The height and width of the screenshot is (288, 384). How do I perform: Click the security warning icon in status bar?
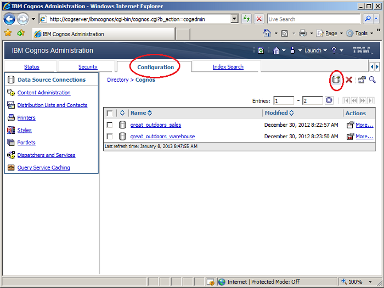click(210, 282)
